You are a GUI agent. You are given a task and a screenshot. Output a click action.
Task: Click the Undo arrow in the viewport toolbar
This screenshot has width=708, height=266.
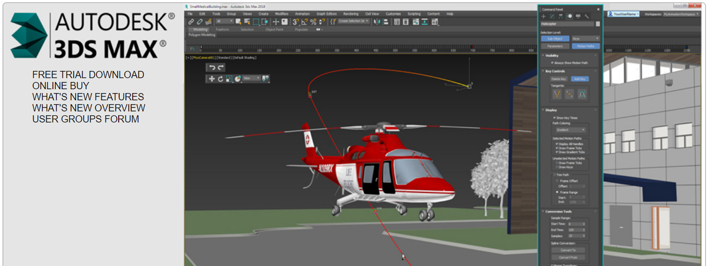pyautogui.click(x=212, y=67)
